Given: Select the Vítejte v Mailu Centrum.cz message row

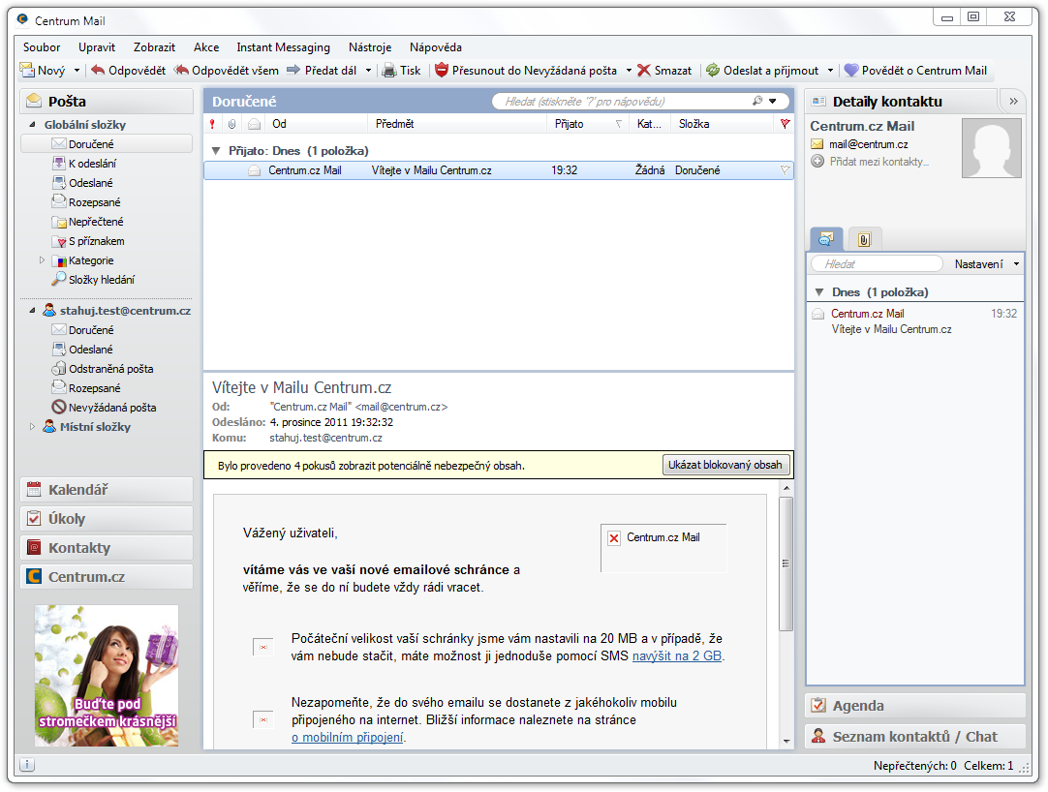Looking at the screenshot, I should tap(499, 170).
